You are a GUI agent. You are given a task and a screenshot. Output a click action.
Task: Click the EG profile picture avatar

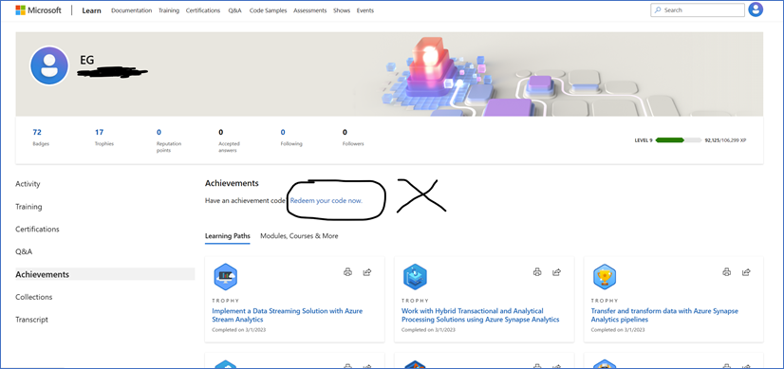point(49,65)
